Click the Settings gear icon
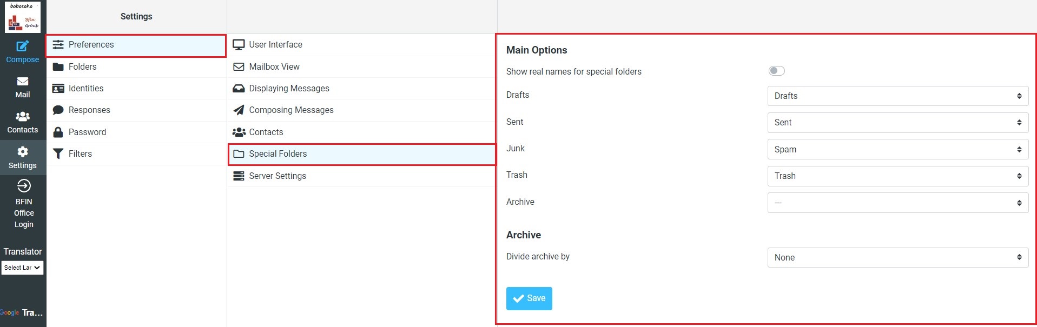Image resolution: width=1037 pixels, height=327 pixels. [x=22, y=152]
